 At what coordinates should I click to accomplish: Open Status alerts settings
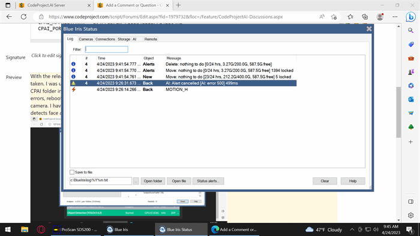point(208,181)
